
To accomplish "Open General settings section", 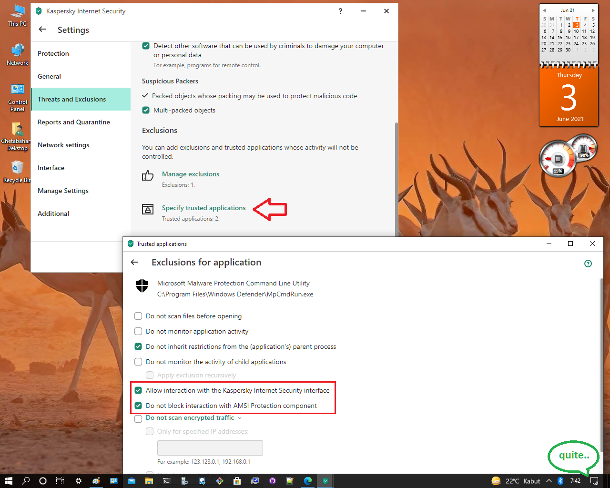I will click(81, 76).
